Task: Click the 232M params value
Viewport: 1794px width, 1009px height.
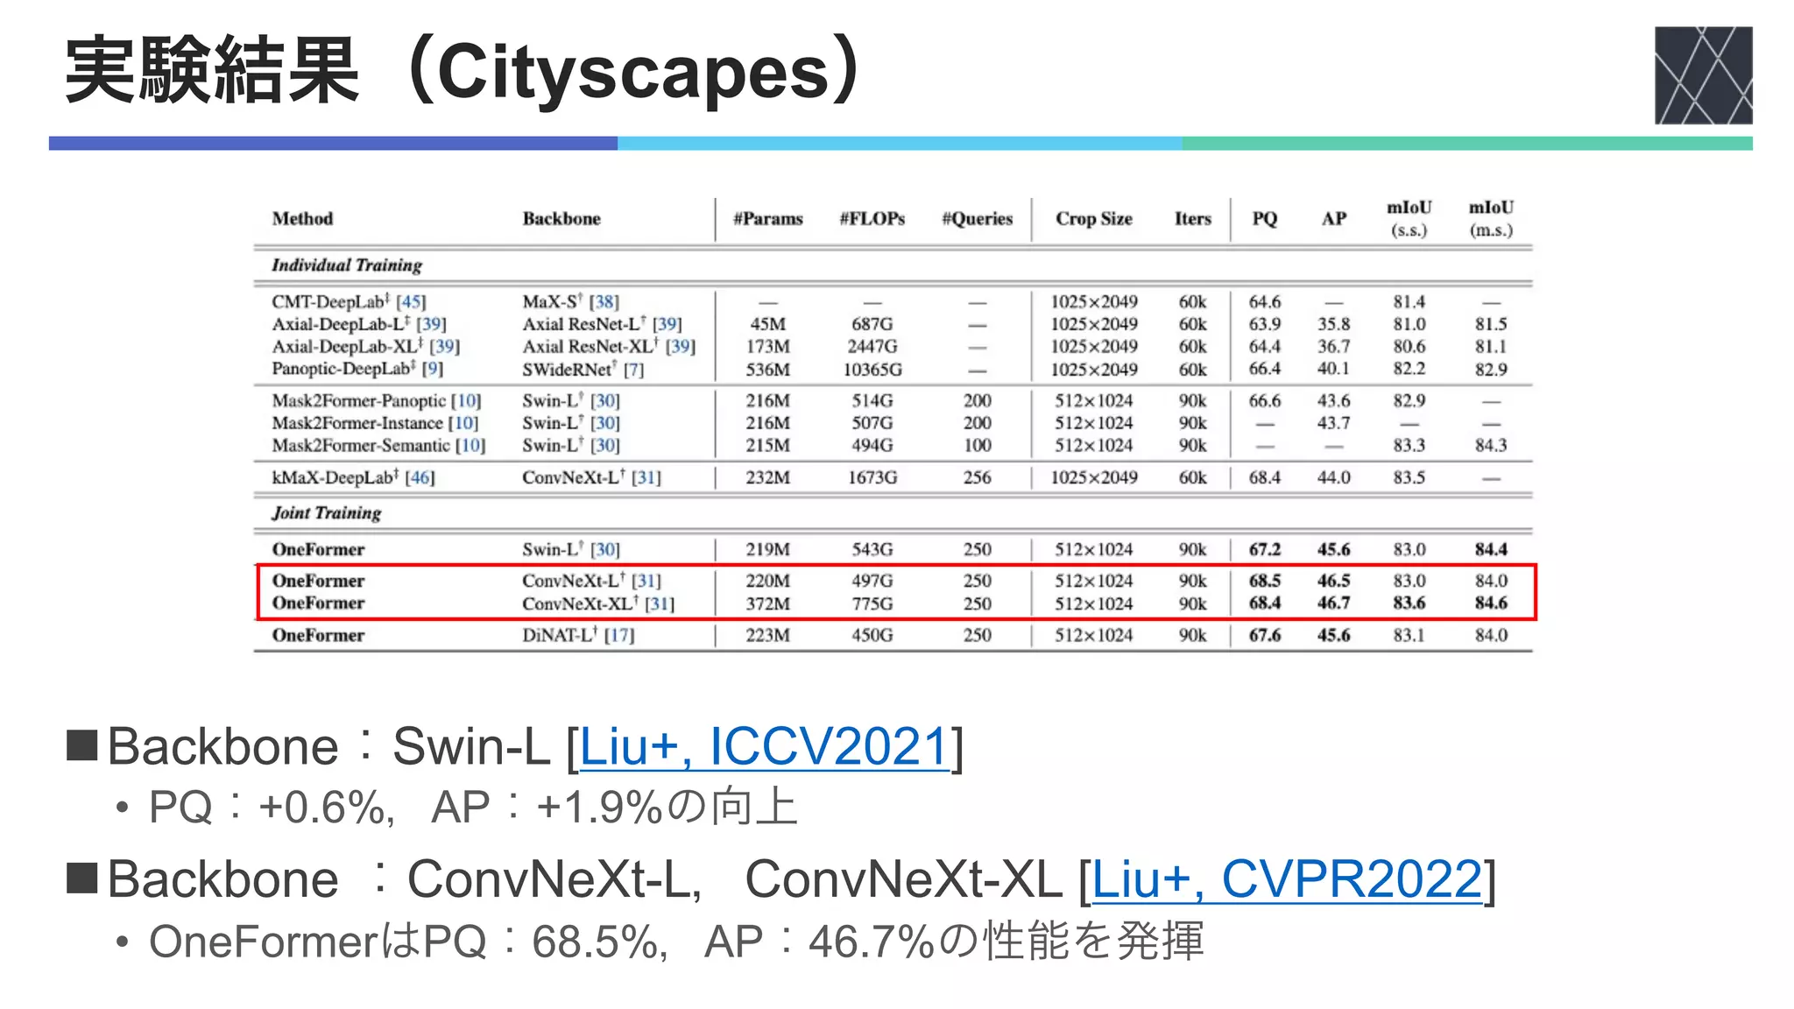Action: point(767,478)
